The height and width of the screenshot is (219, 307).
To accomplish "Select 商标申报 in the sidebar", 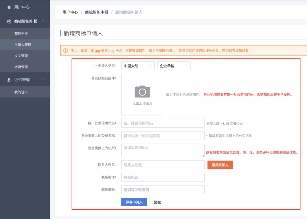I will pos(25,33).
